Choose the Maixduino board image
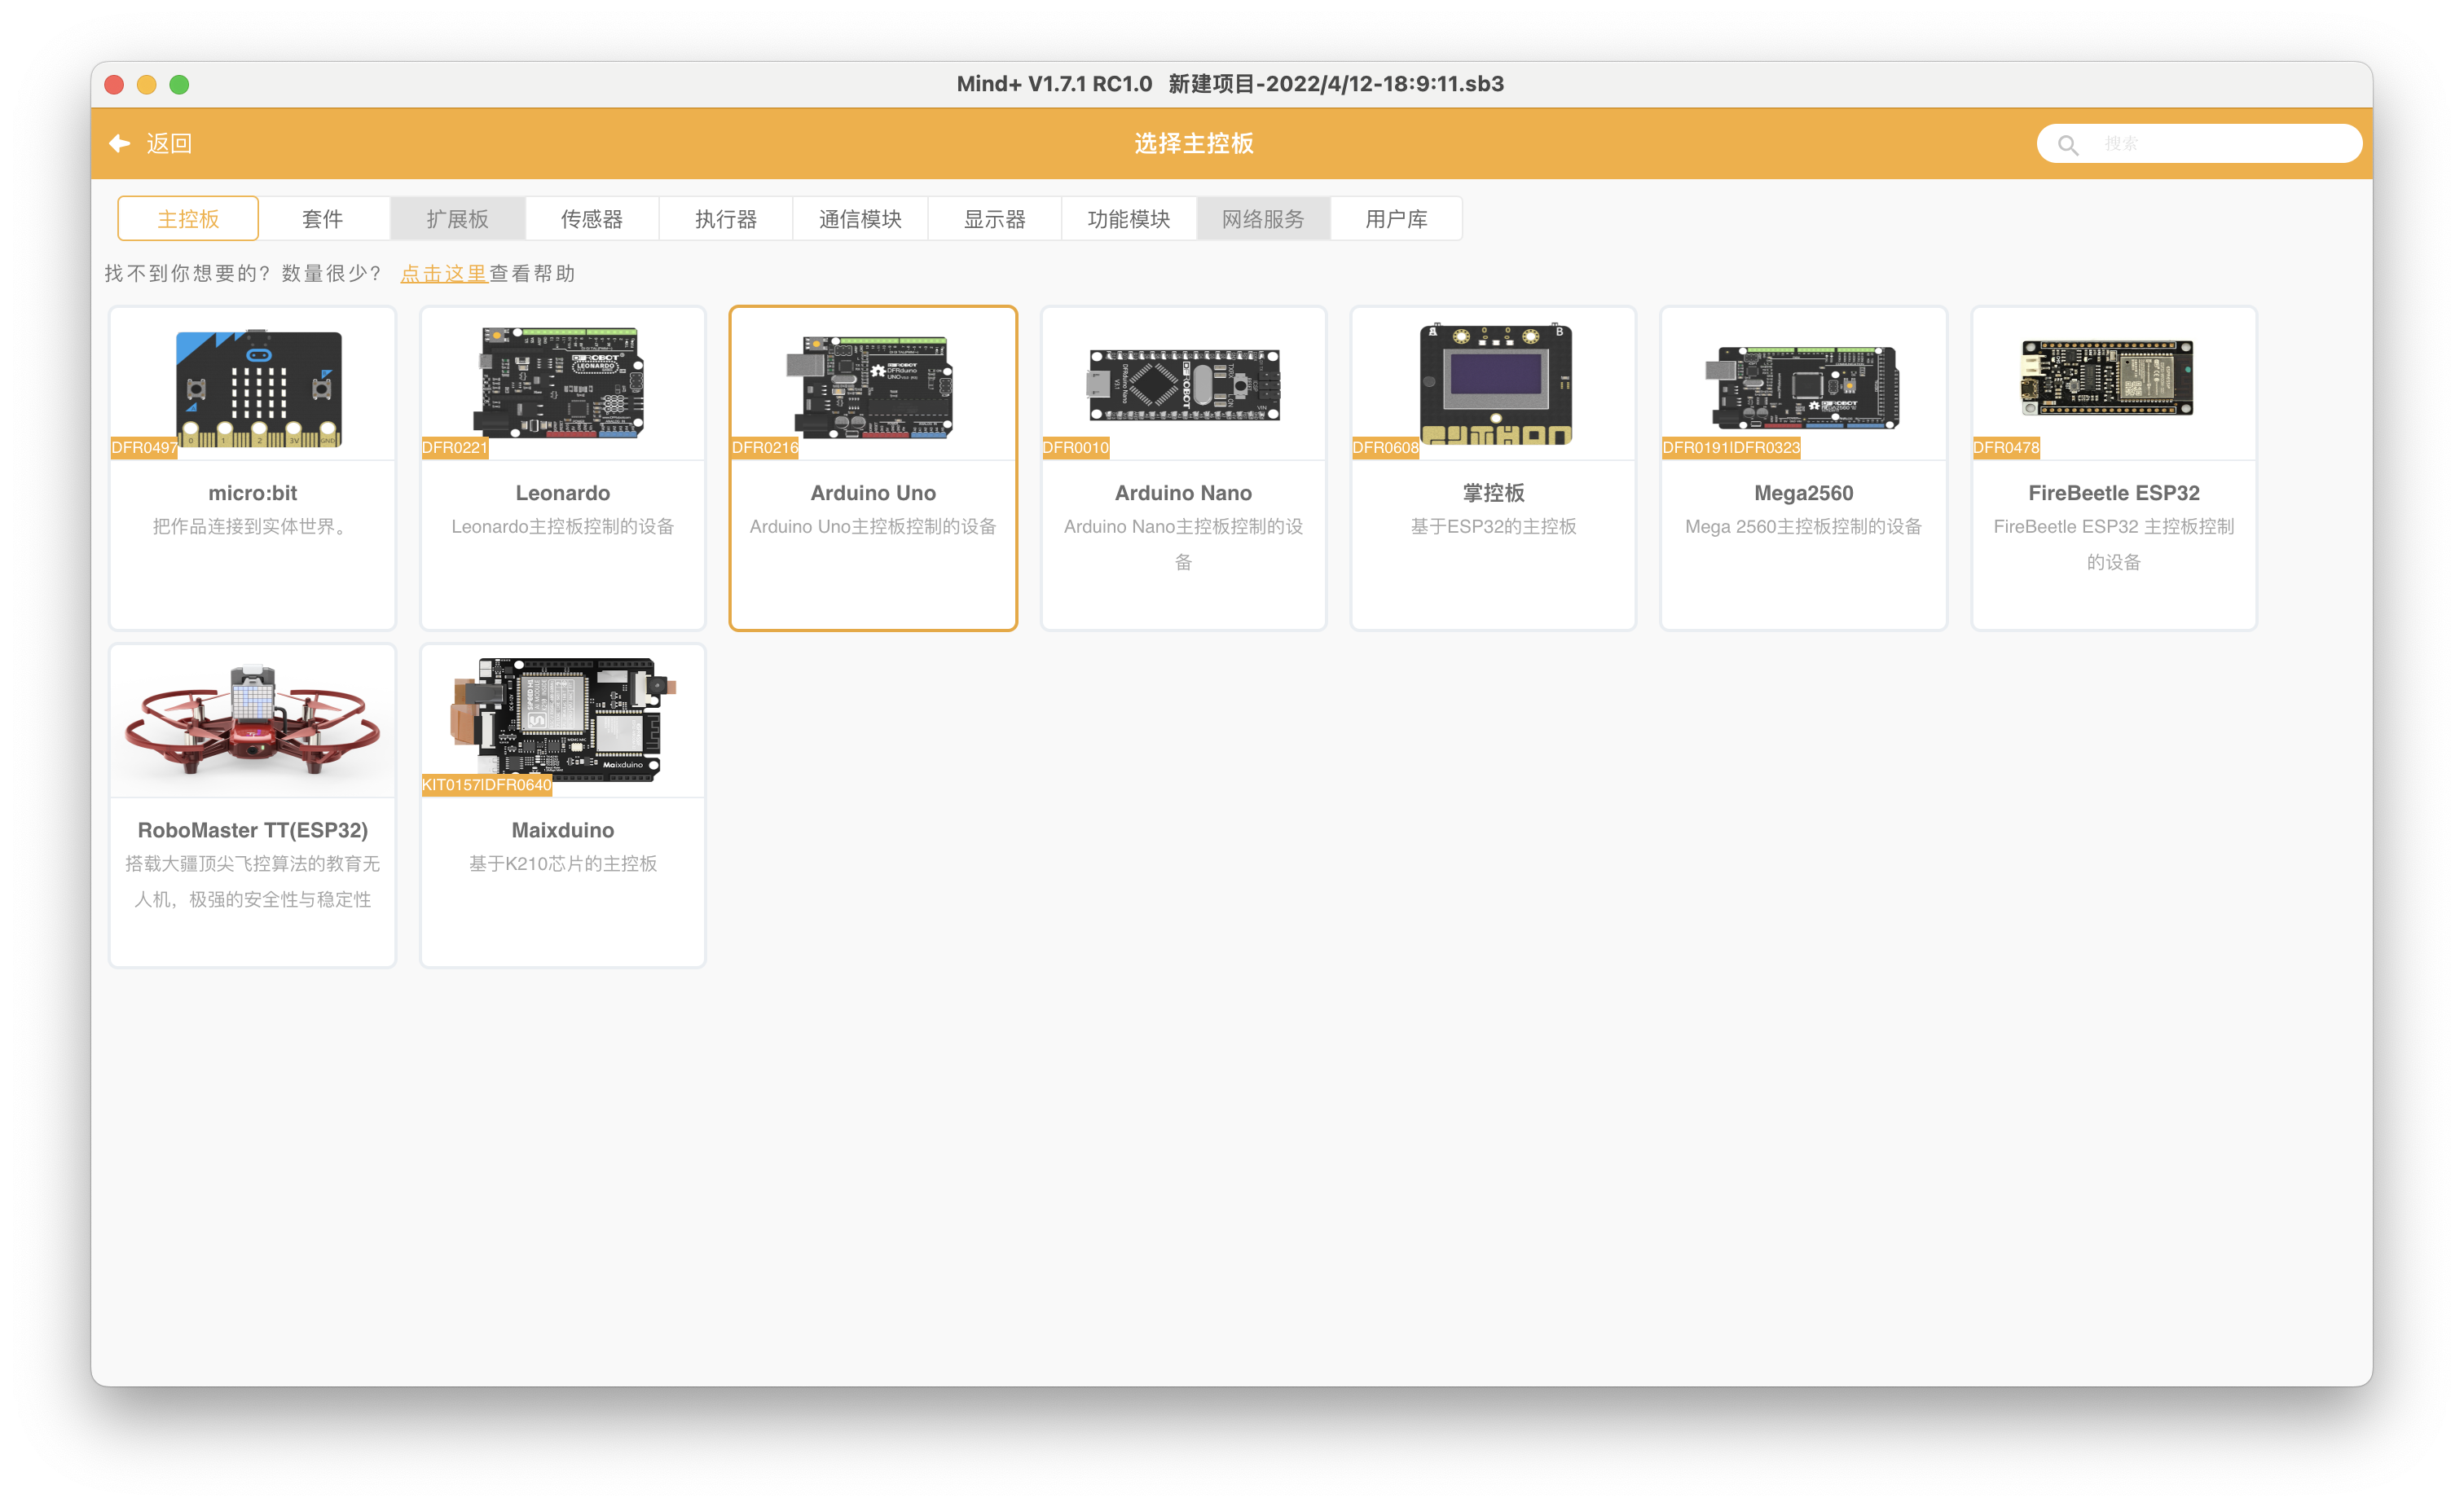This screenshot has height=1507, width=2464. [x=563, y=719]
